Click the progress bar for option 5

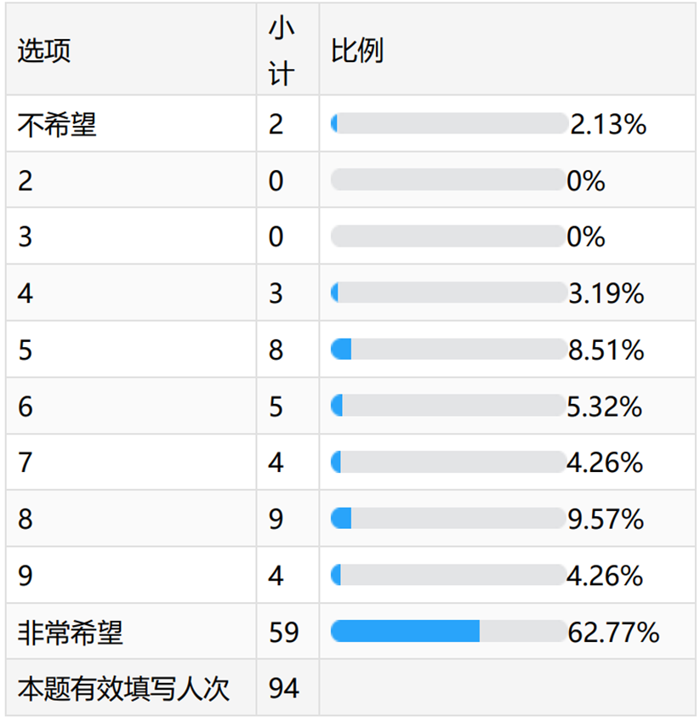(448, 350)
